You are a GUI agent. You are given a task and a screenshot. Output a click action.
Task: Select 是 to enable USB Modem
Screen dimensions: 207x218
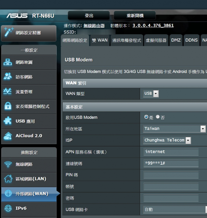click(146, 117)
